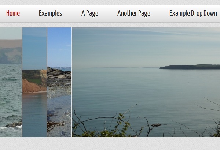Open the Examples menu item

click(51, 14)
